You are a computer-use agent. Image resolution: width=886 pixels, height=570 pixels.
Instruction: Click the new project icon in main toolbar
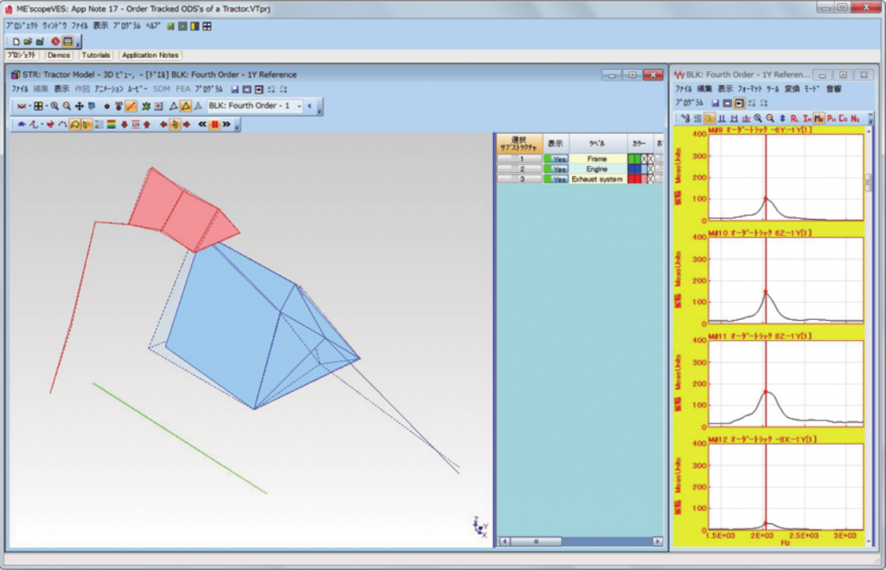click(16, 41)
